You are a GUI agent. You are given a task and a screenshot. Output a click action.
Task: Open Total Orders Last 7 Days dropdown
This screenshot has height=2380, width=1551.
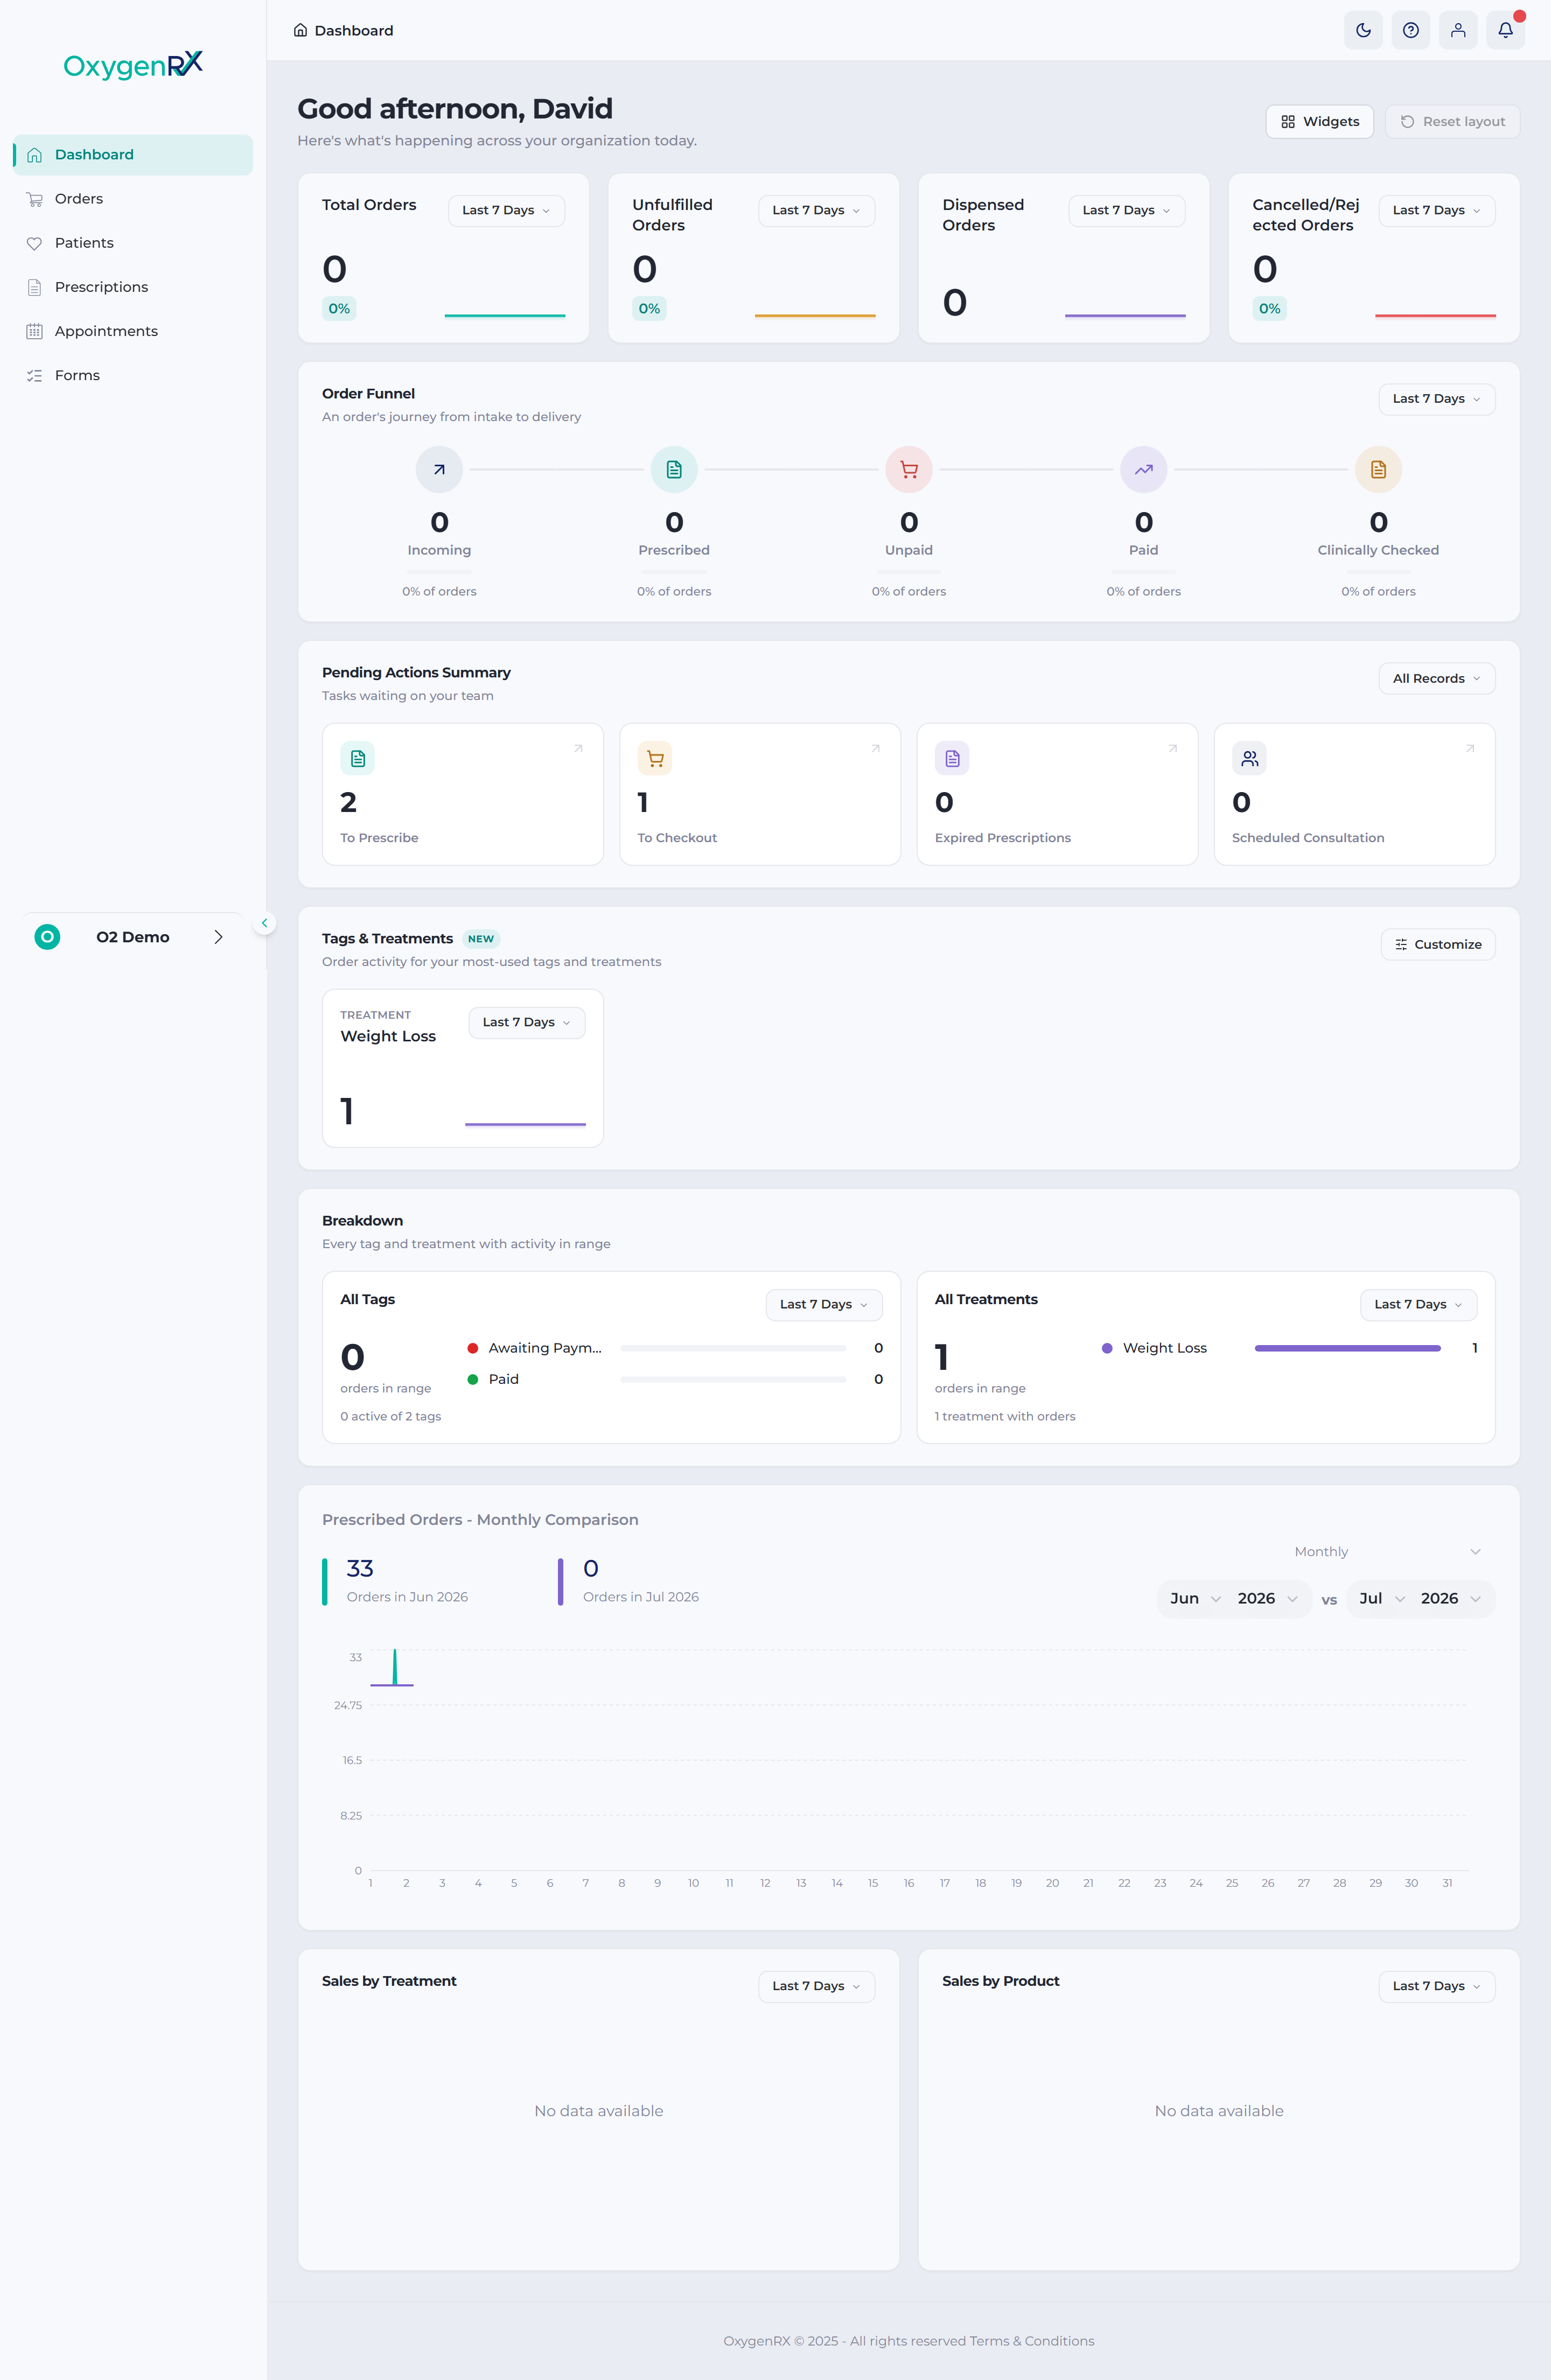[506, 210]
